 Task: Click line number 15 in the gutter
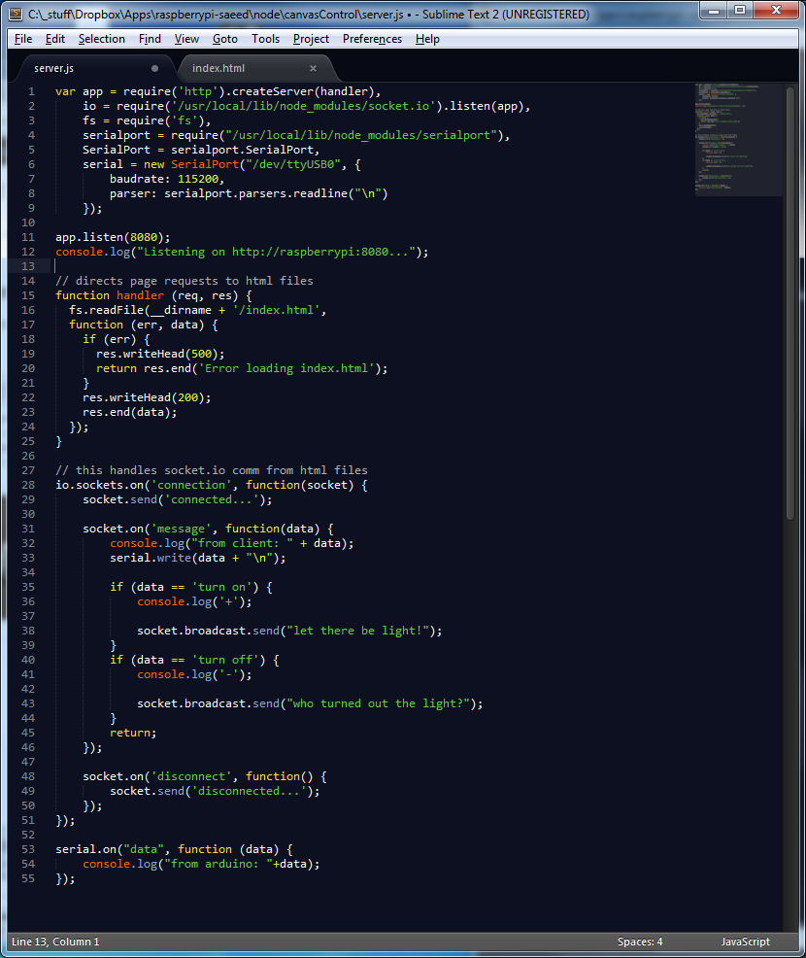[x=28, y=295]
